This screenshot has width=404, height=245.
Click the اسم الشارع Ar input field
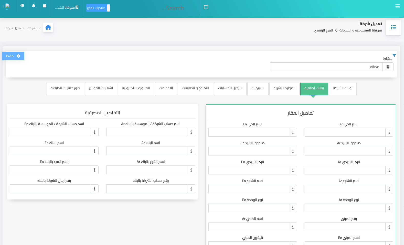345,189
